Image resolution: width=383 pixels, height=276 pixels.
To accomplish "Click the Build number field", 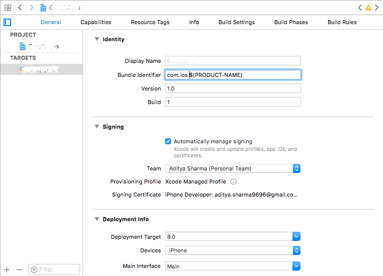I will pyautogui.click(x=233, y=102).
